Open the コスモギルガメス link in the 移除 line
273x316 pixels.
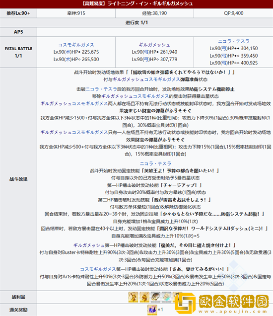click(x=151, y=96)
